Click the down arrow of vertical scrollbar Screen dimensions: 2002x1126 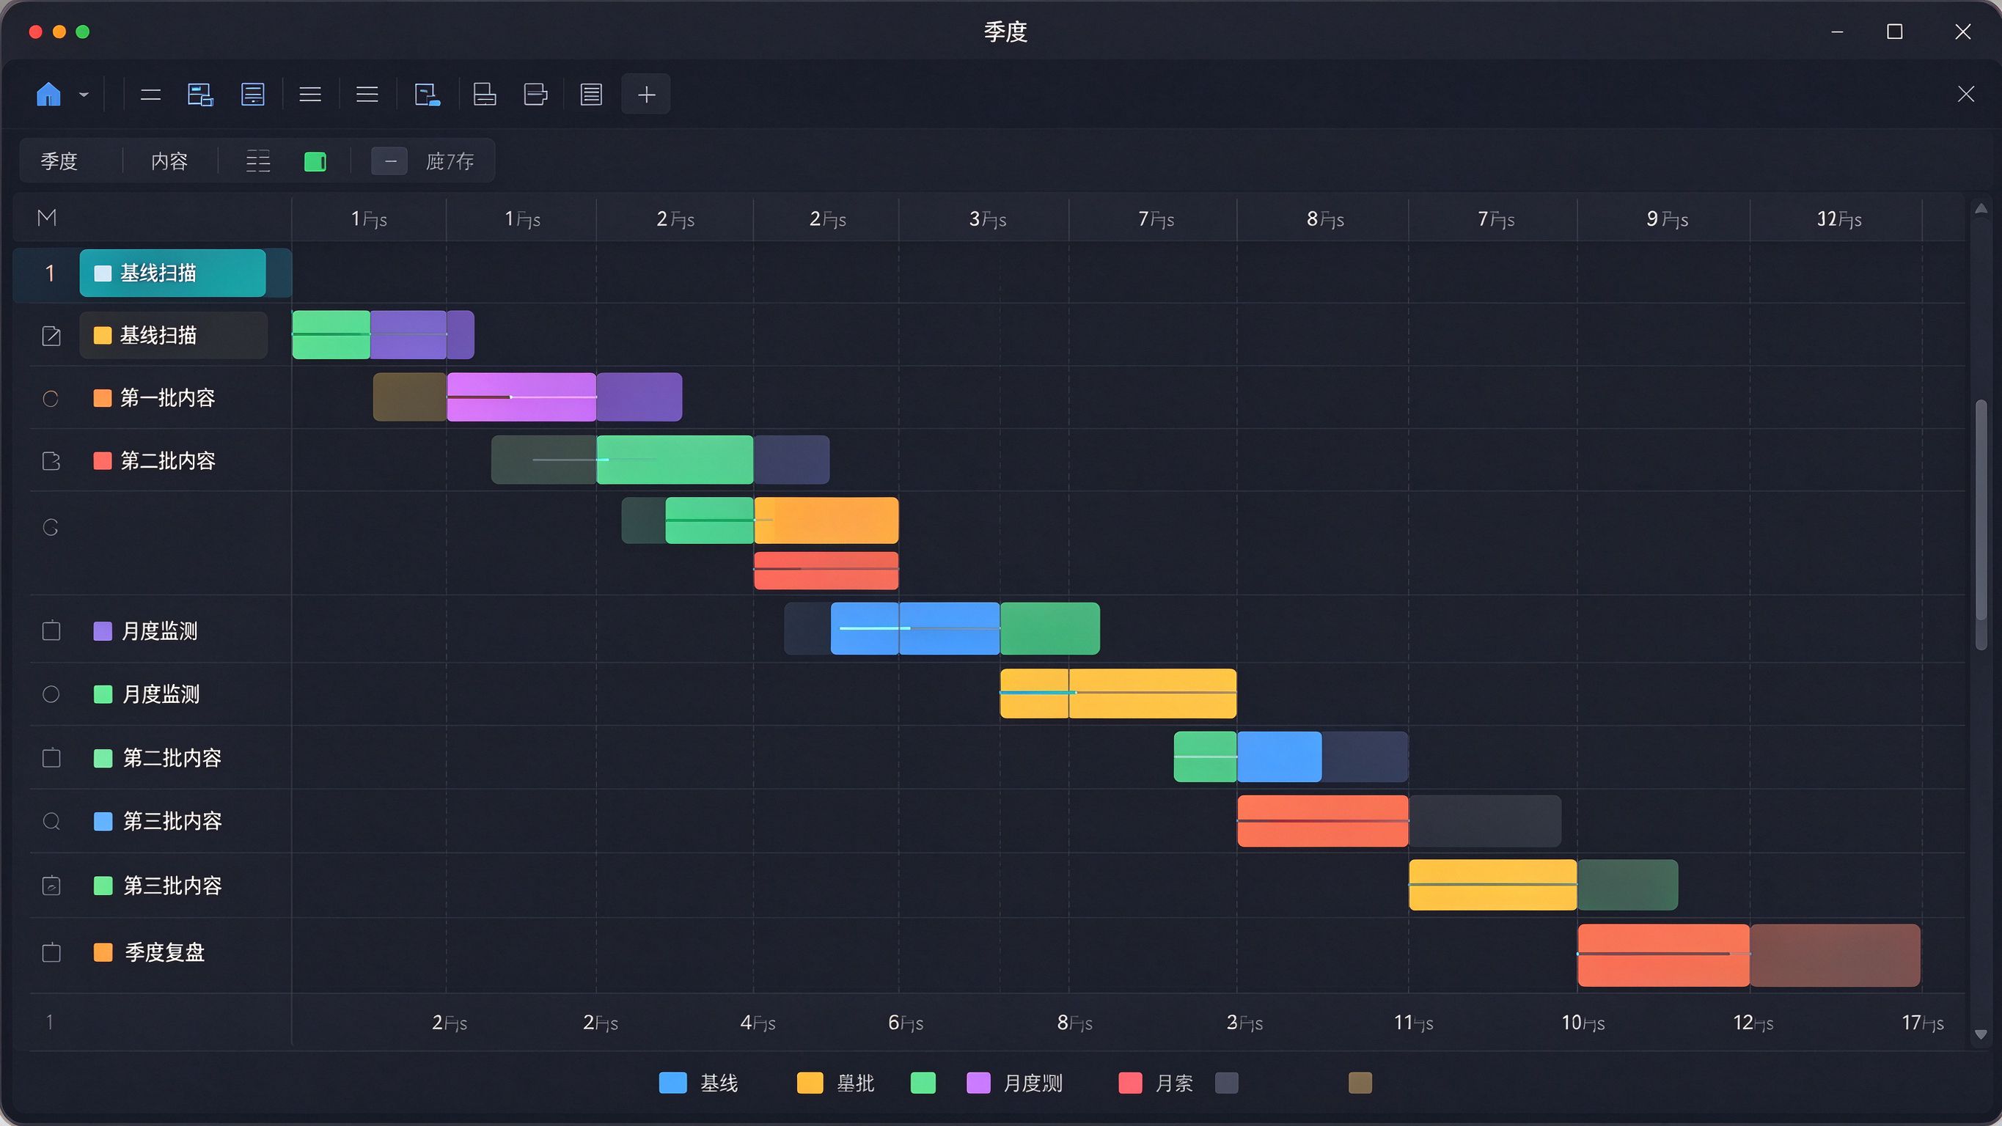click(1981, 1034)
